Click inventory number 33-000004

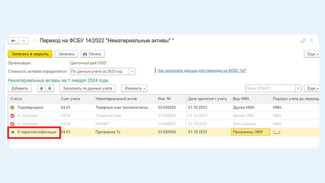pos(167,132)
